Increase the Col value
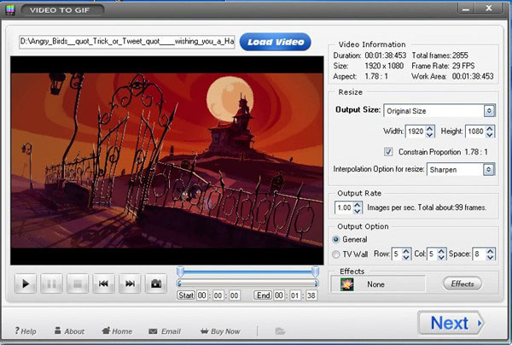 [441, 251]
